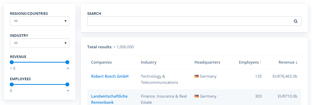Click the Industry dropdown caret
Screen dimensions: 312x105
(65, 43)
